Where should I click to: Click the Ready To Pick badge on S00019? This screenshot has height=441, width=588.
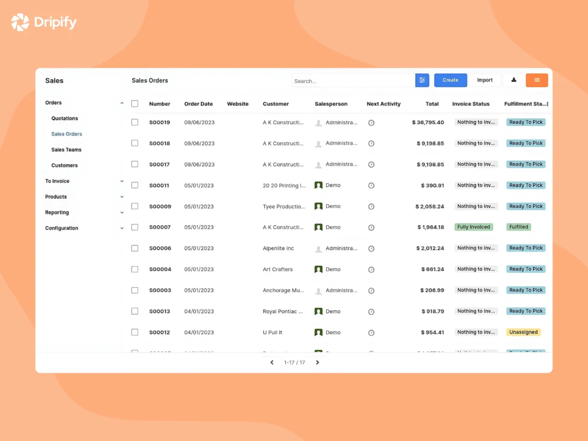tap(525, 122)
